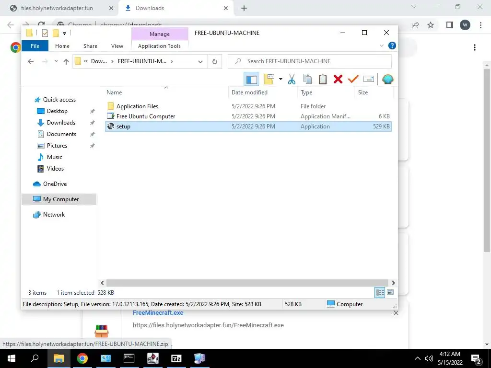Switch to the View ribbon tab
The width and height of the screenshot is (491, 368).
117,46
